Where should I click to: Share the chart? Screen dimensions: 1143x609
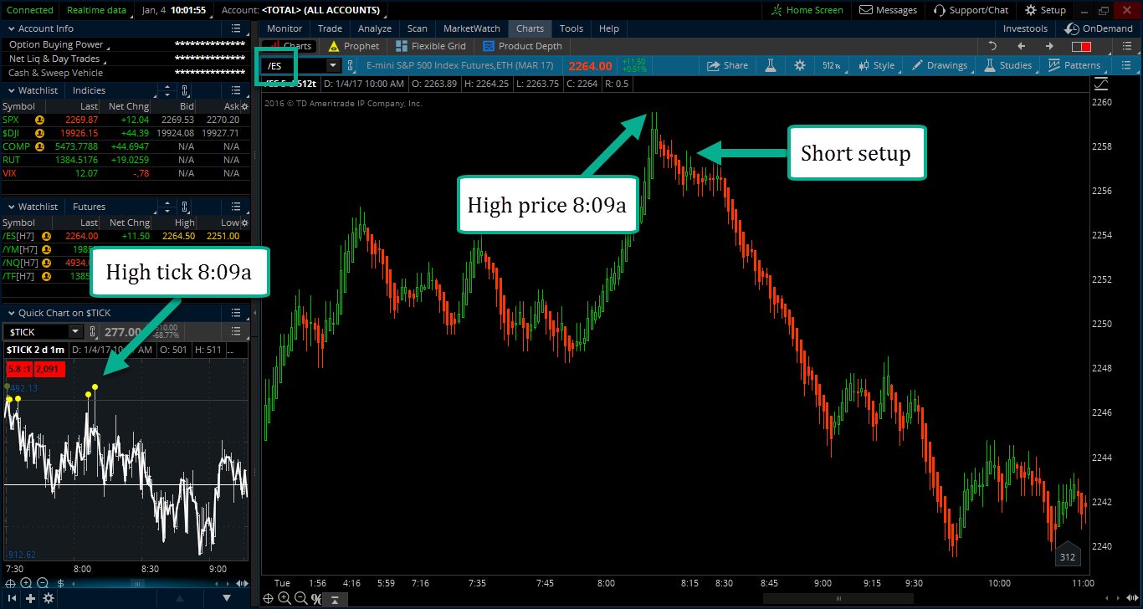click(x=728, y=65)
